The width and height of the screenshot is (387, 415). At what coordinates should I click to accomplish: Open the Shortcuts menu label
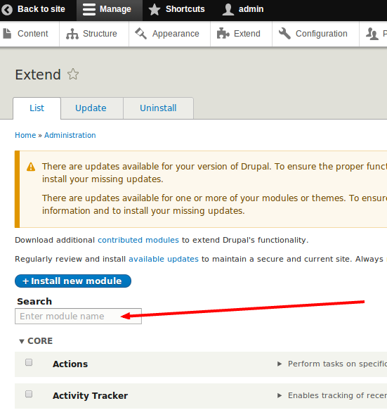pos(185,9)
